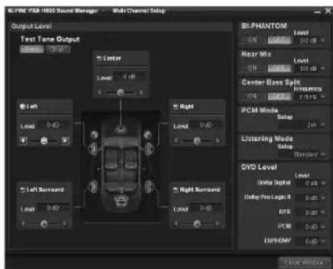Open Center Bass Split frequency dropdown
This screenshot has height=269, width=333.
[x=323, y=96]
